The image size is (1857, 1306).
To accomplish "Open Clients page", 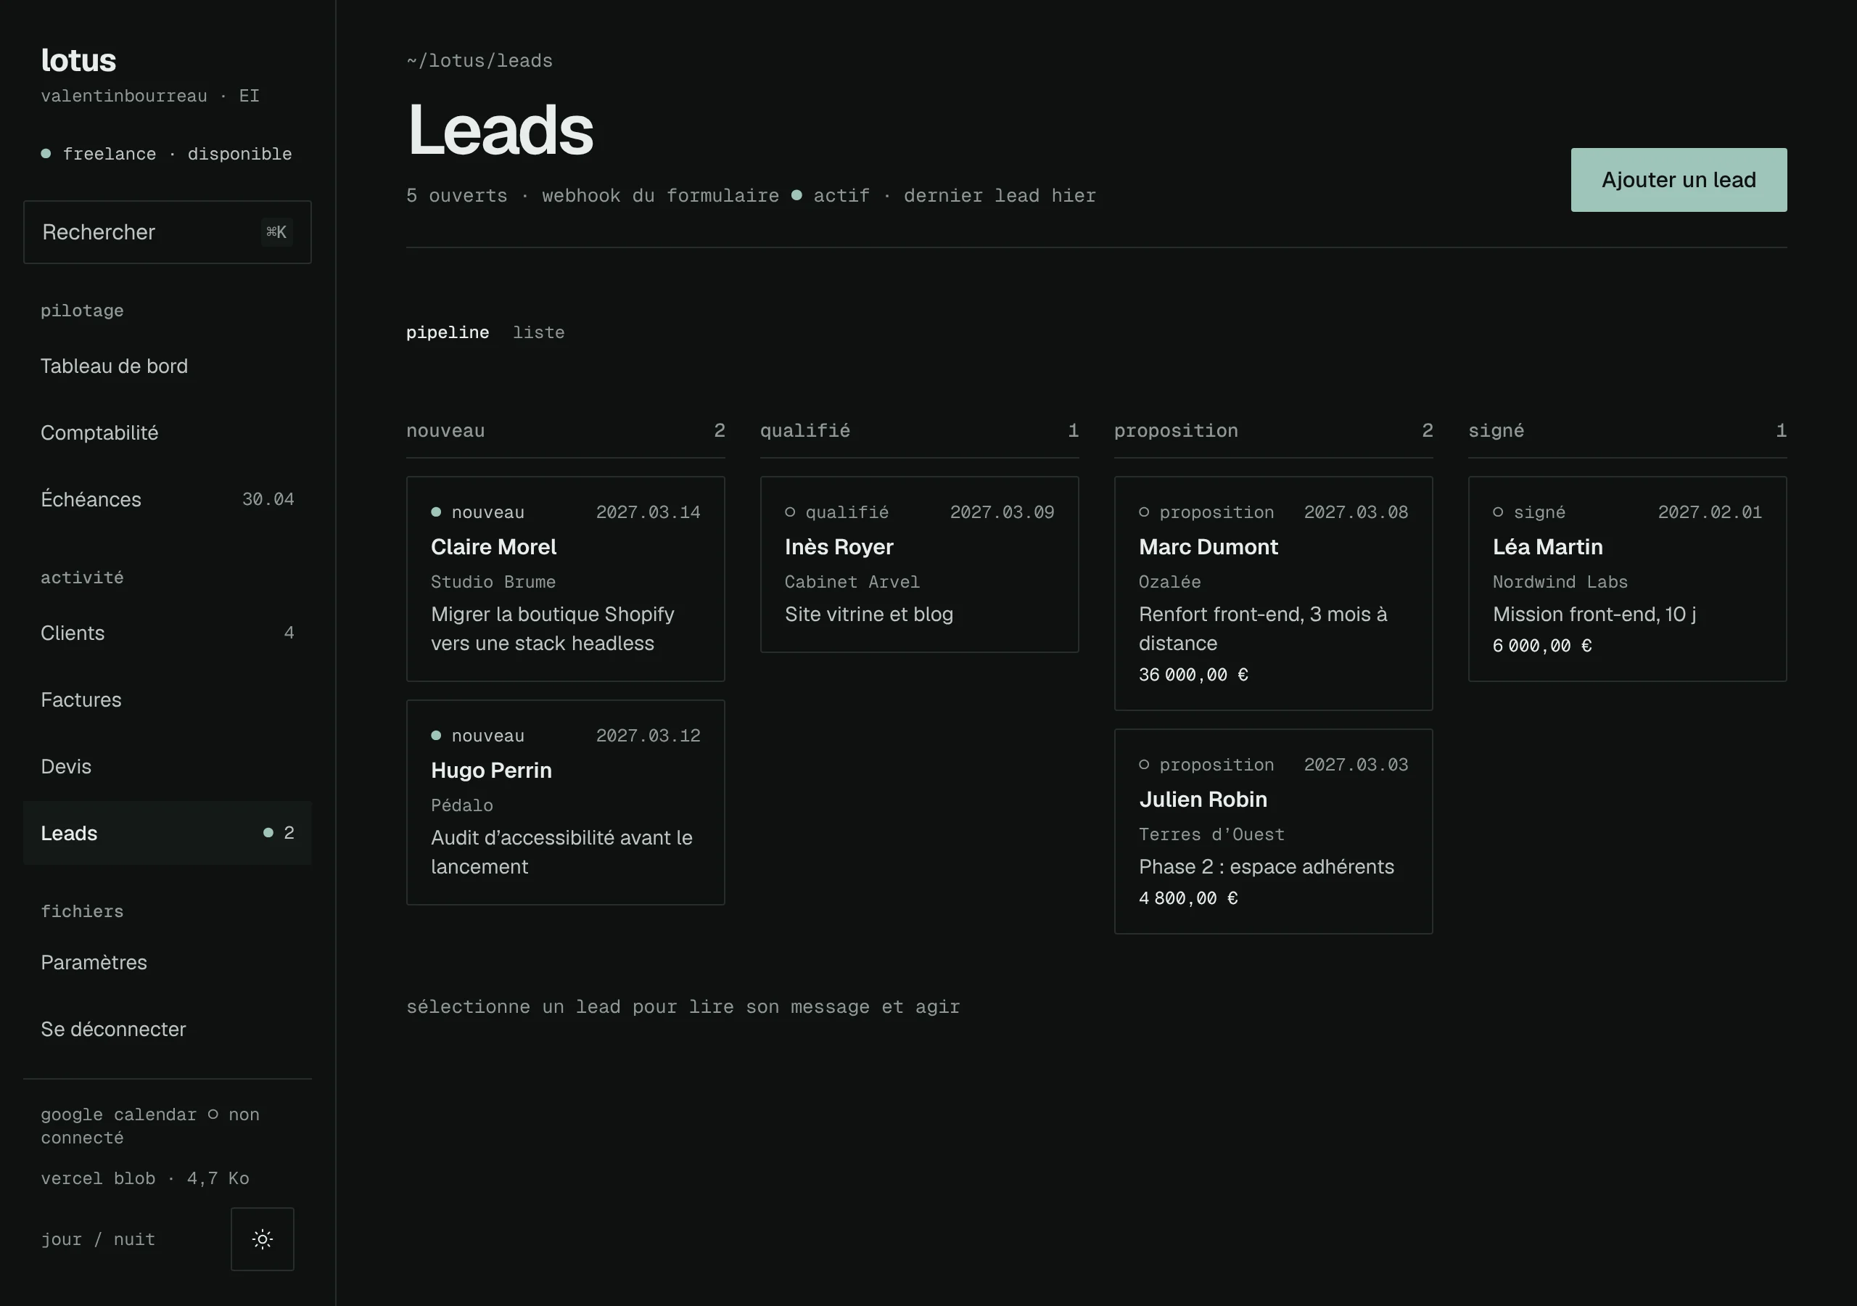I will (x=168, y=633).
